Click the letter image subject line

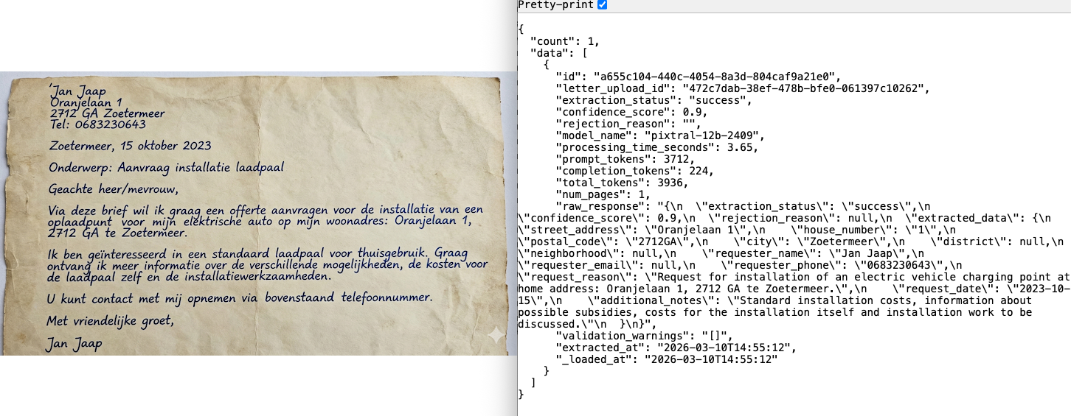[x=165, y=167]
